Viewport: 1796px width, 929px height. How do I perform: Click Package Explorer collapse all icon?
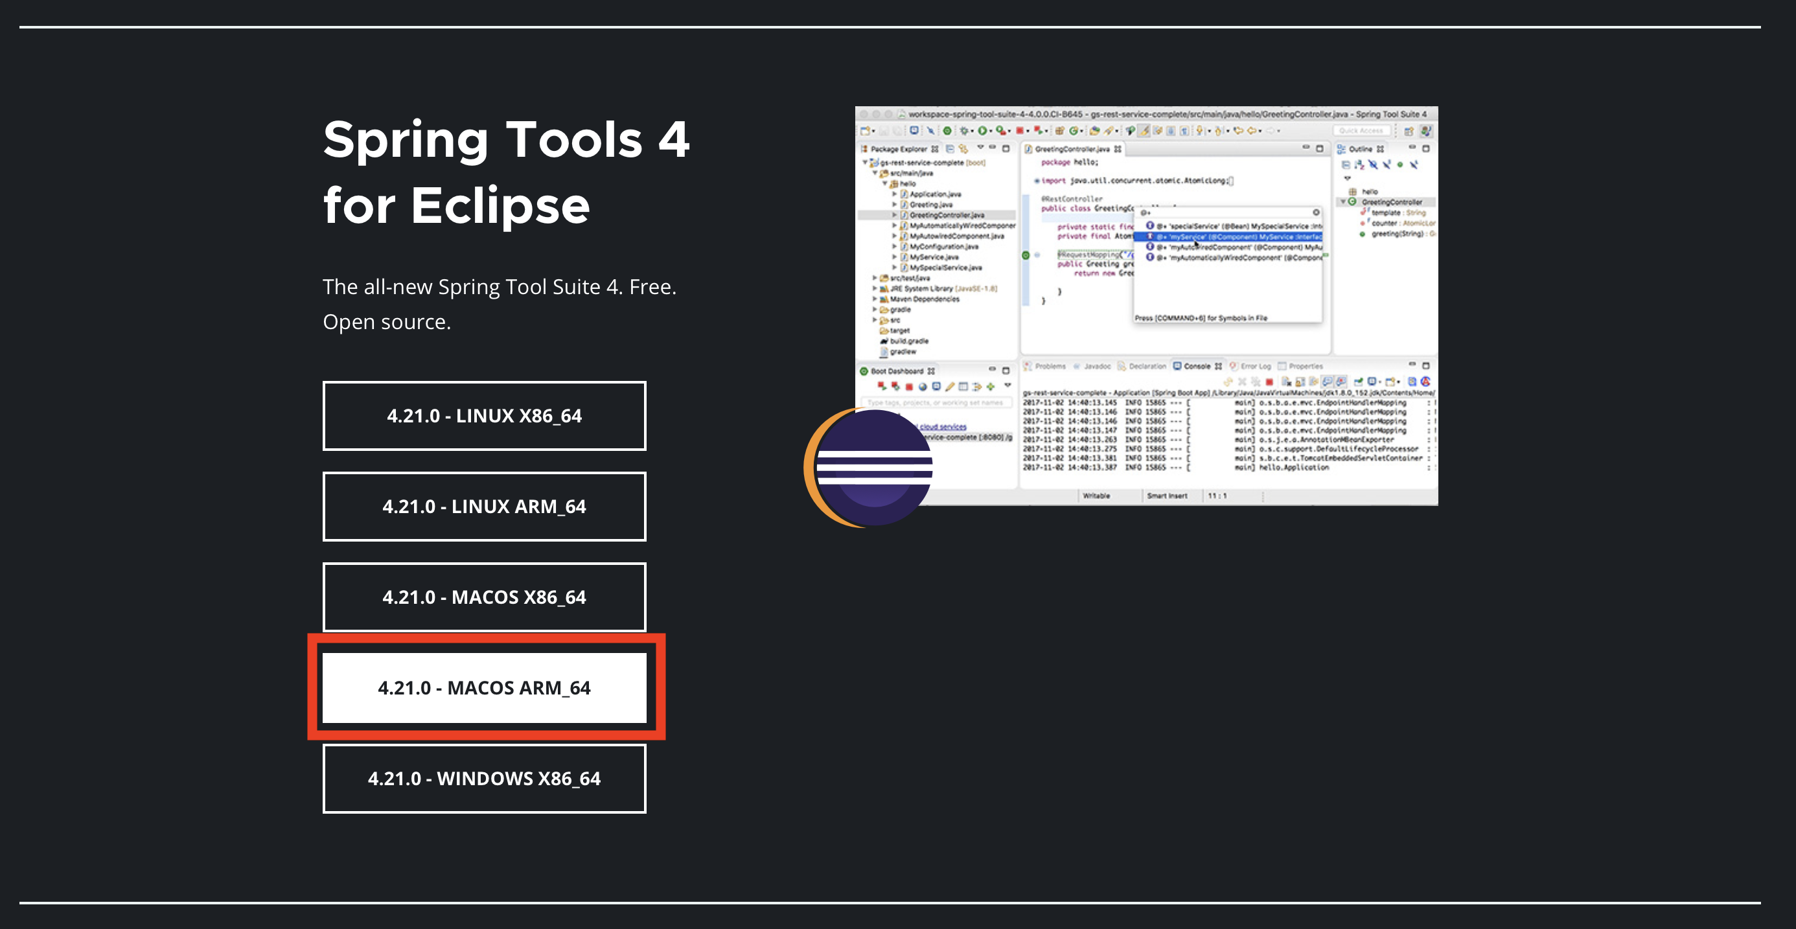pos(950,148)
